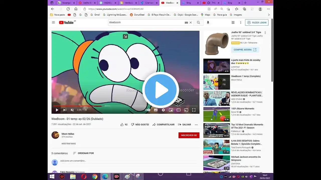The image size is (321, 180).
Task: Click the FAZER LOGIN button
Action: 257,22
